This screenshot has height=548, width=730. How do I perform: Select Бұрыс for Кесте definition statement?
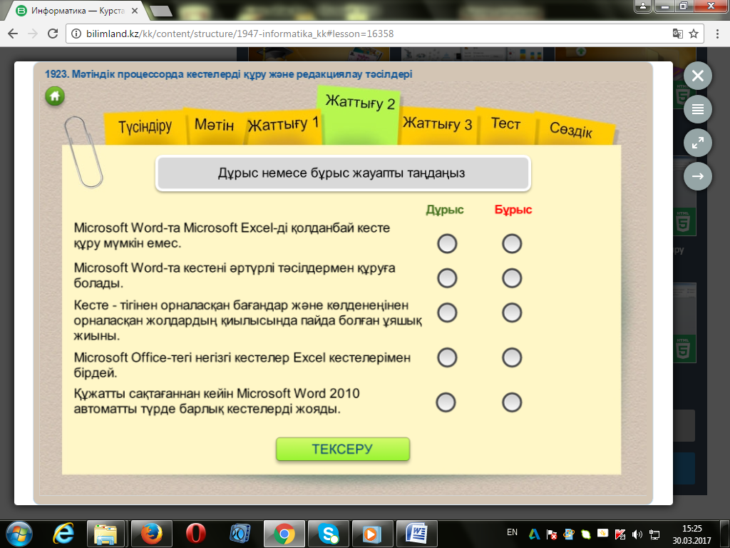tap(512, 313)
